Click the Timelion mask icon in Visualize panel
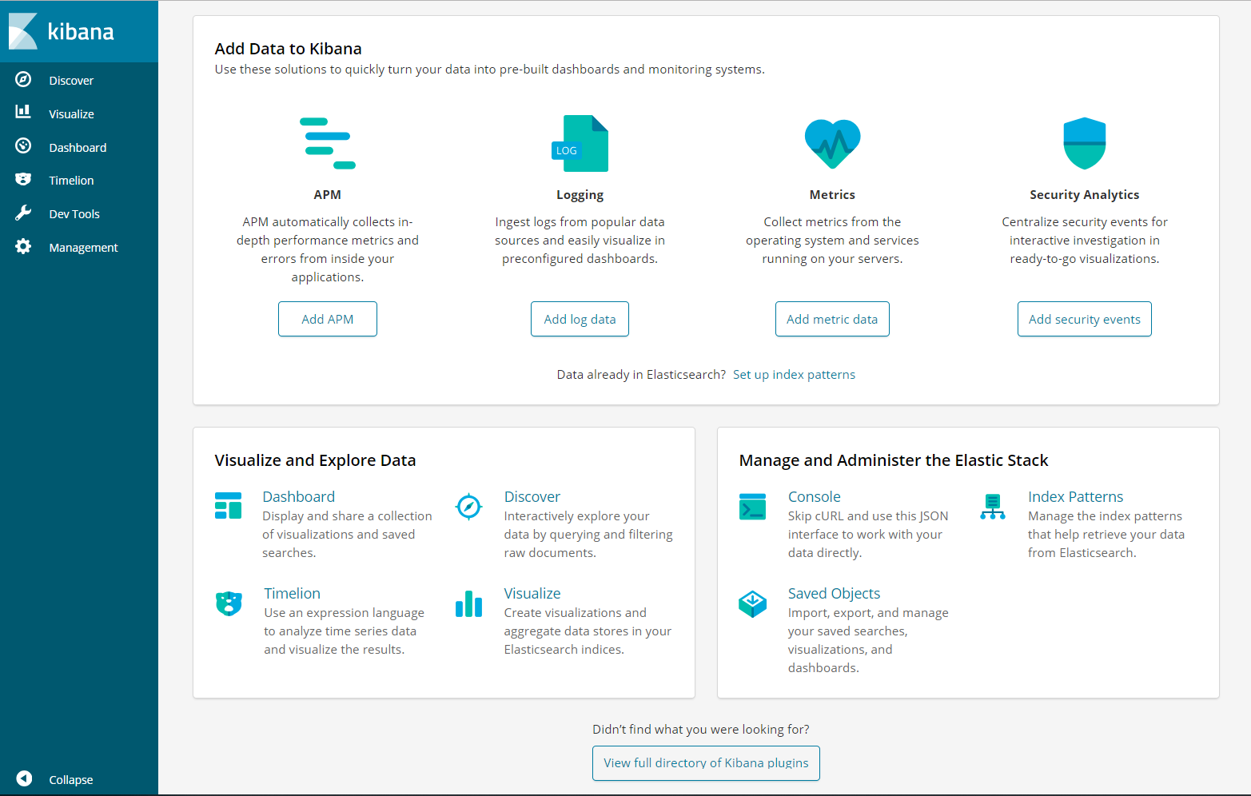 point(229,603)
